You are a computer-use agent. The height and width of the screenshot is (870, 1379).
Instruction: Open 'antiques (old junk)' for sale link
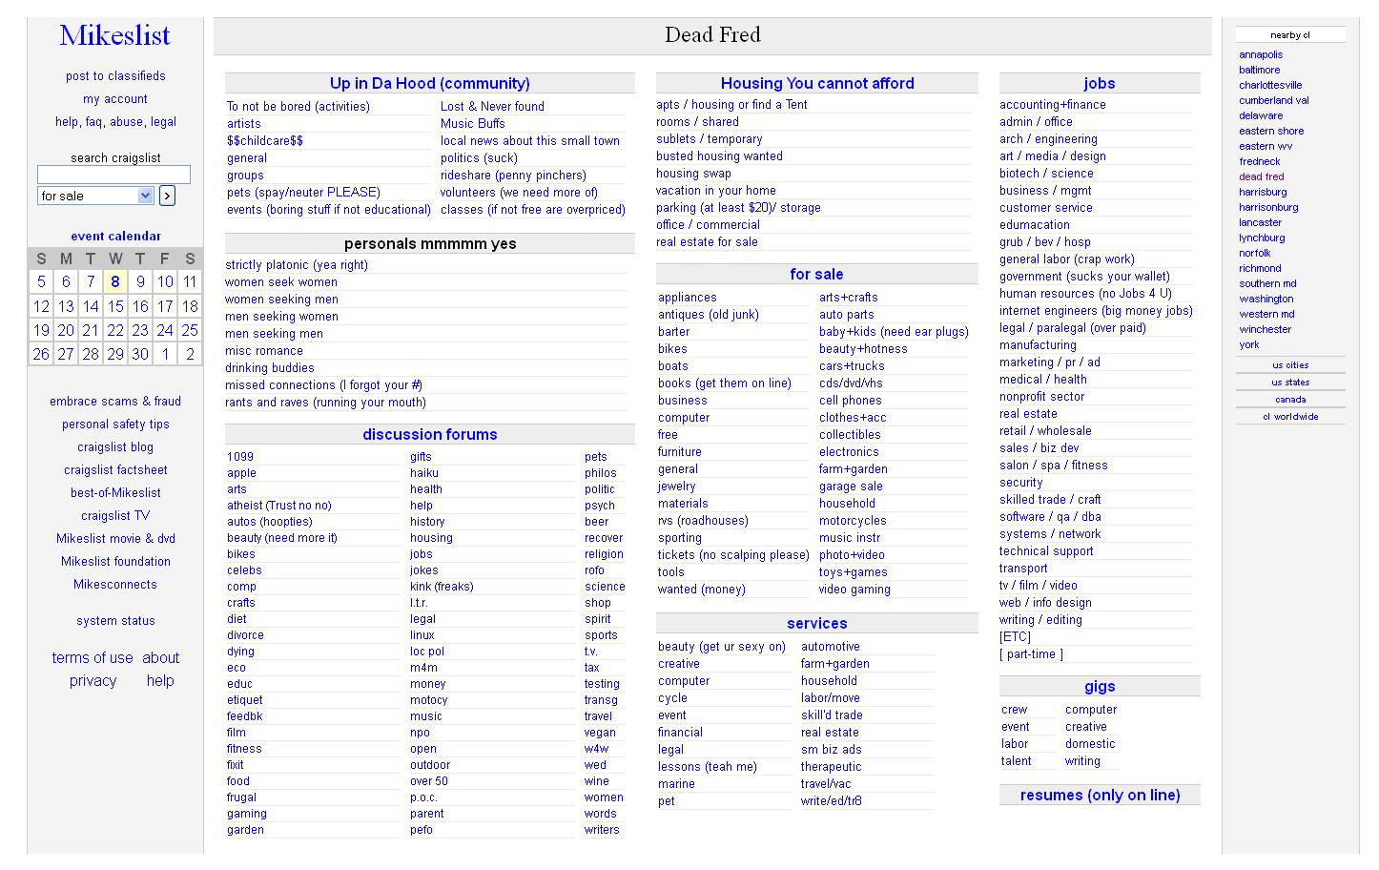(x=709, y=315)
